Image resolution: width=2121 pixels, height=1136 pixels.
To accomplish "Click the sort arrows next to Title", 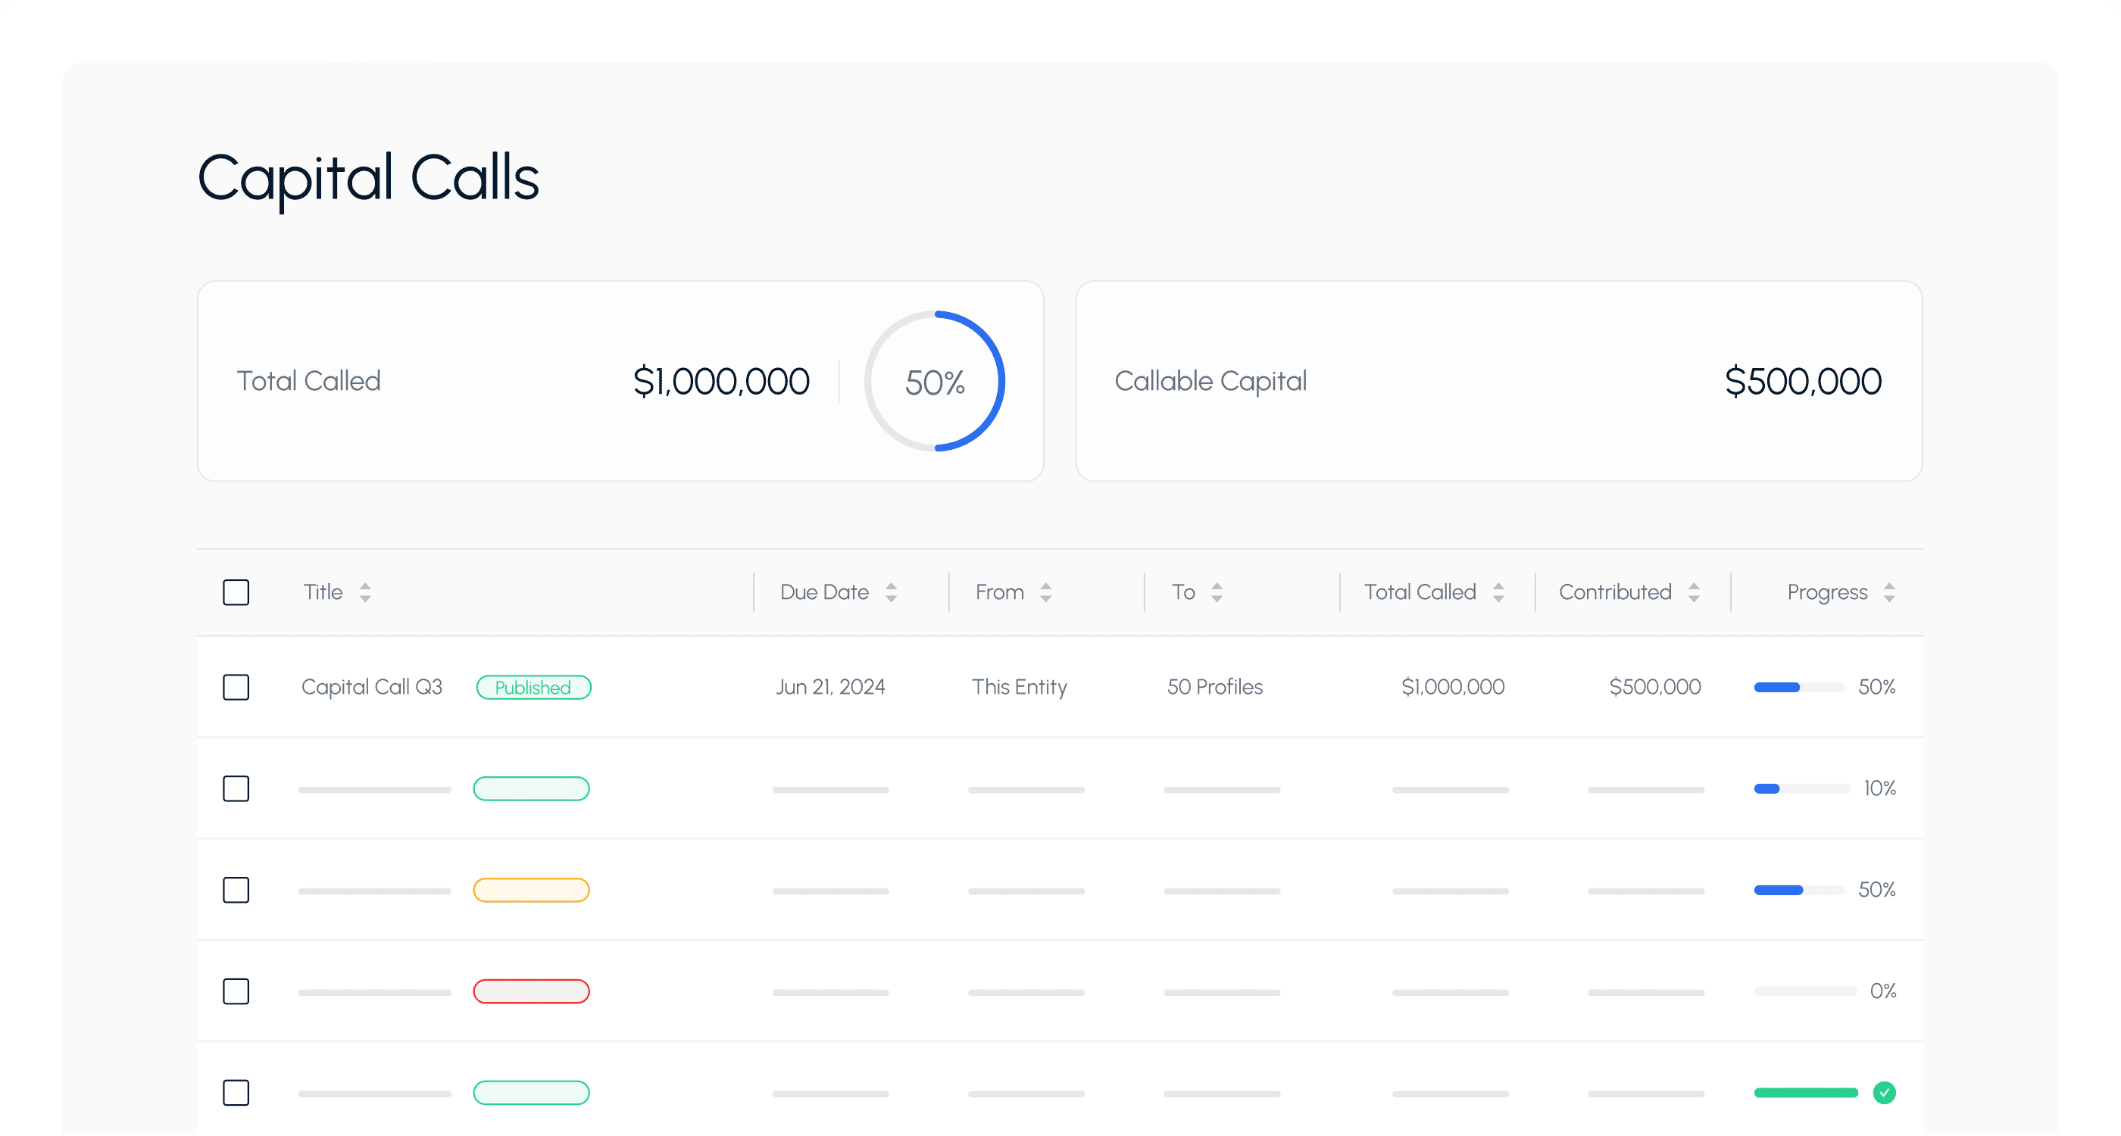I will click(x=365, y=593).
